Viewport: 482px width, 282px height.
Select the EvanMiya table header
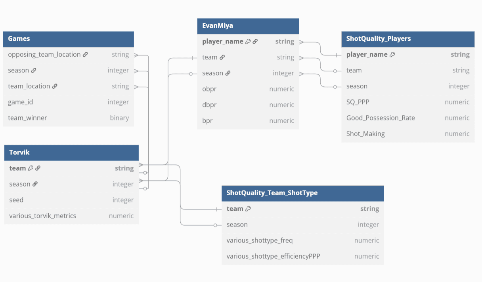click(x=248, y=26)
